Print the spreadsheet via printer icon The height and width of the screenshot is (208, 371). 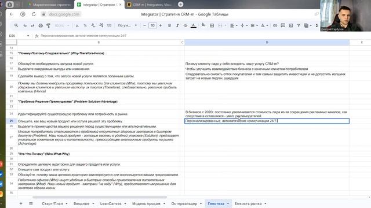click(41, 25)
